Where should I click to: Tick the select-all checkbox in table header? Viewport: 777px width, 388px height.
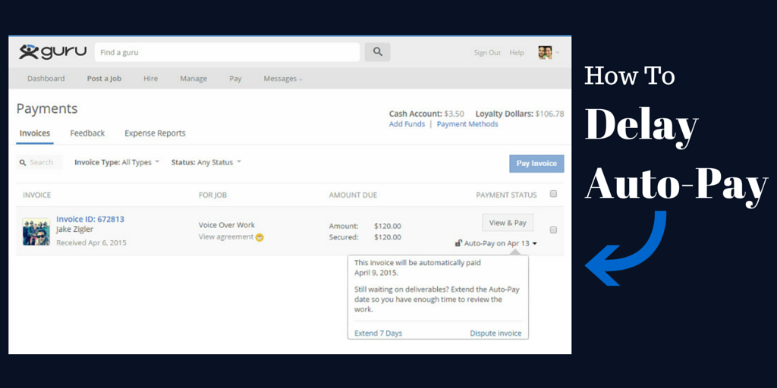553,194
